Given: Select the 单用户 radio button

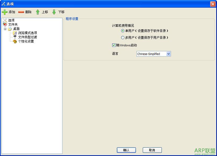Looking at the screenshot, I should [x=123, y=31].
